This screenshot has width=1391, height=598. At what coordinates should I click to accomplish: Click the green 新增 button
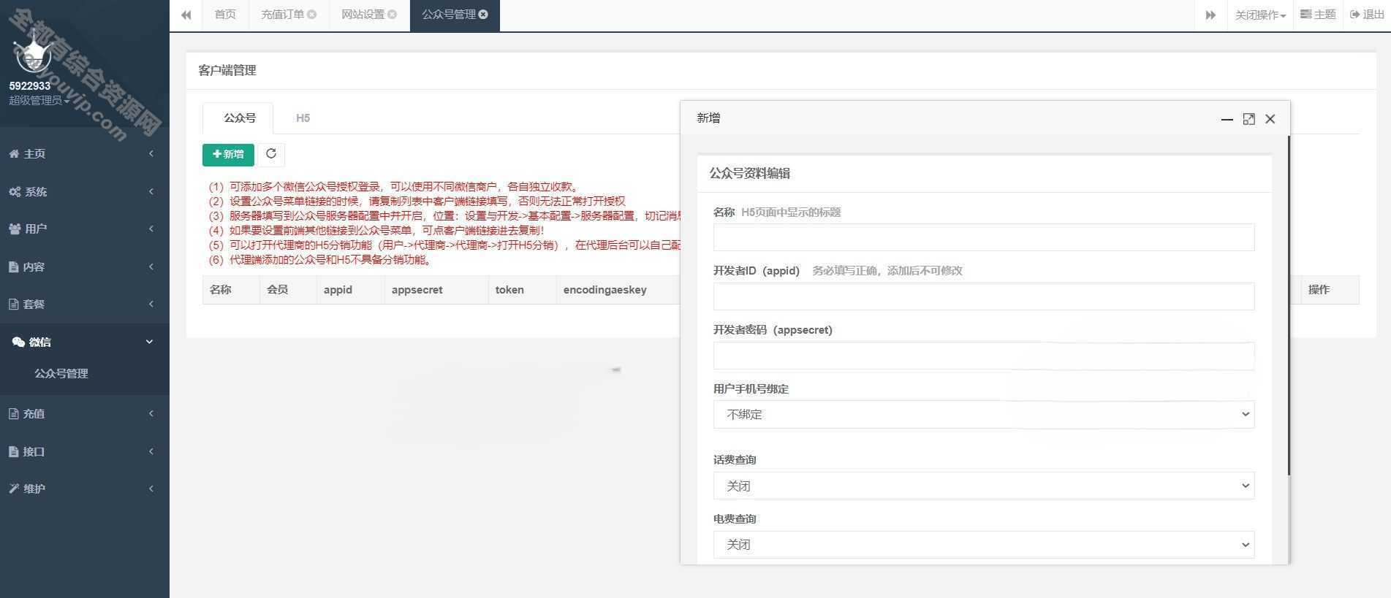[228, 154]
